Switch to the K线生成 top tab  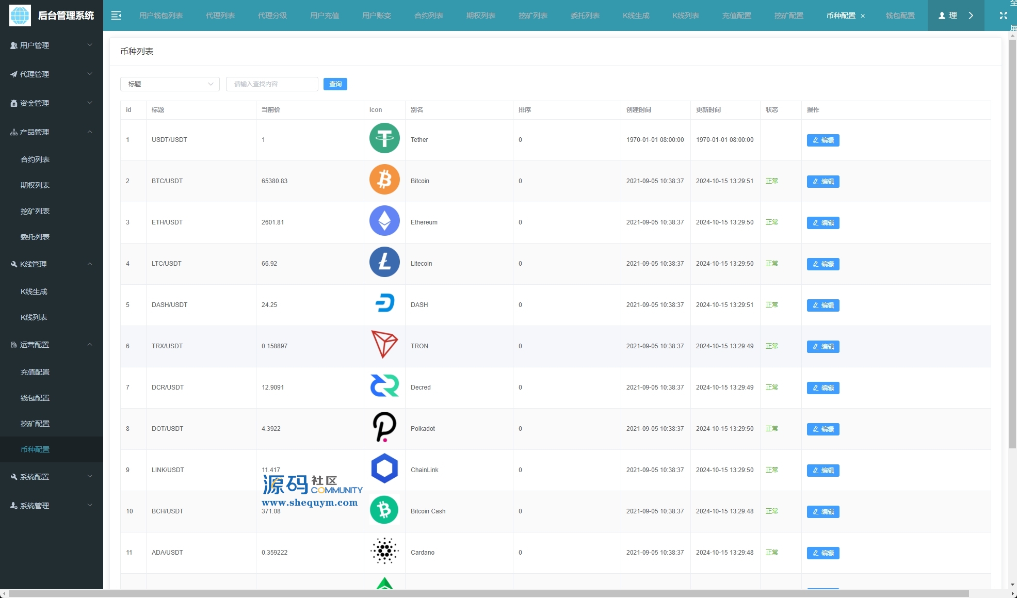(636, 15)
